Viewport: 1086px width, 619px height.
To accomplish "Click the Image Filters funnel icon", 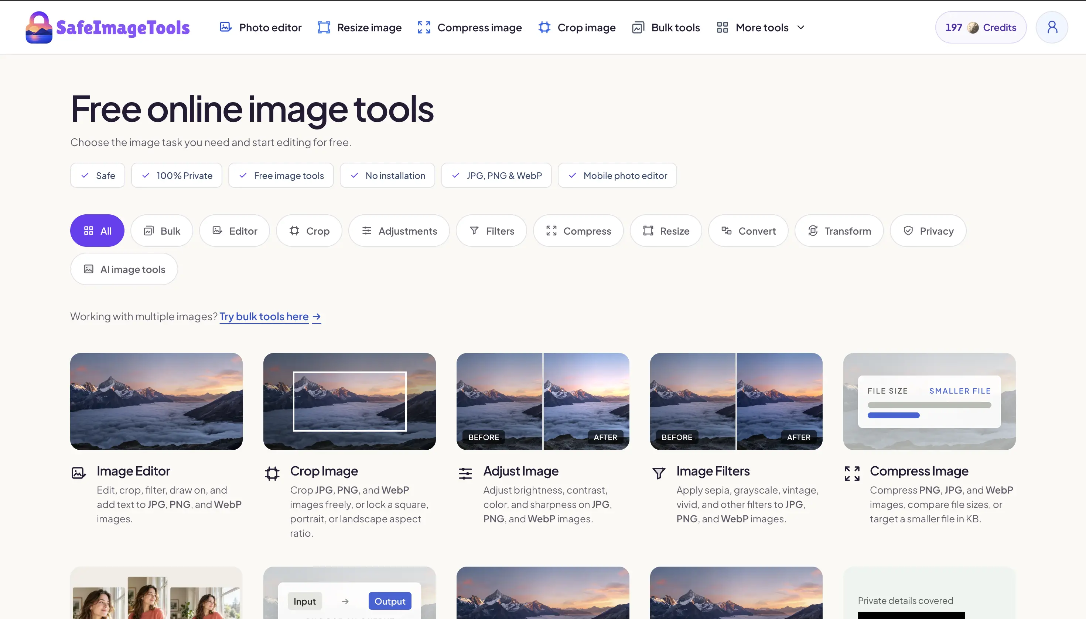I will tap(659, 473).
